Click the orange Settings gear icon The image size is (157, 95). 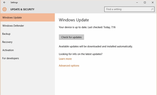5,9
